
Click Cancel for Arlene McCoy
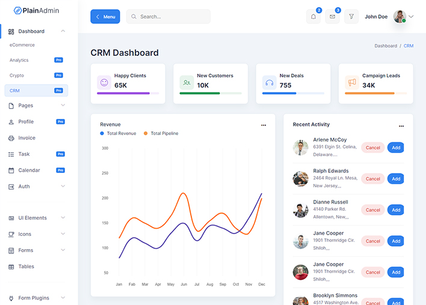click(x=373, y=148)
